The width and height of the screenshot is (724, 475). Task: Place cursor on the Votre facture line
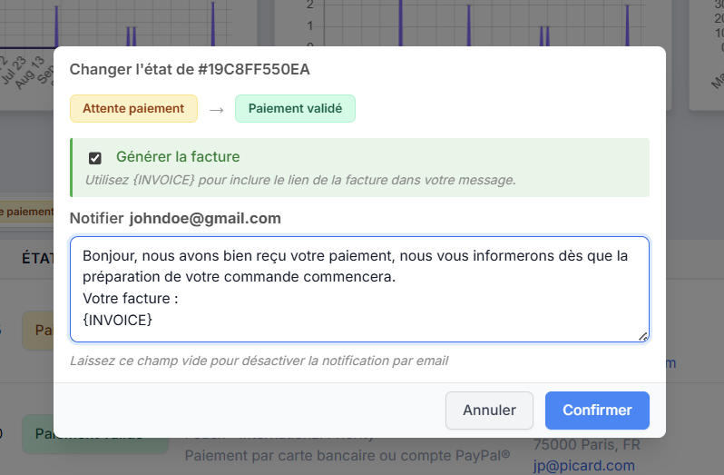(128, 298)
